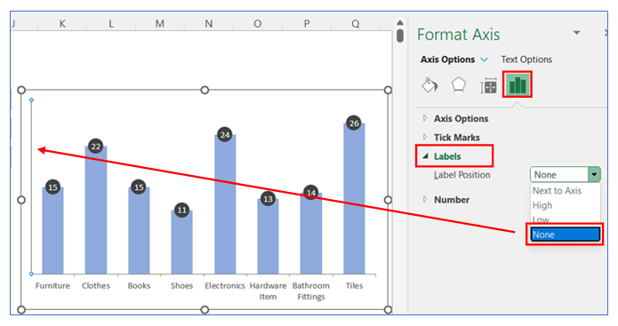The width and height of the screenshot is (618, 326).
Task: Select the Axis Options bar chart icon
Action: click(518, 84)
